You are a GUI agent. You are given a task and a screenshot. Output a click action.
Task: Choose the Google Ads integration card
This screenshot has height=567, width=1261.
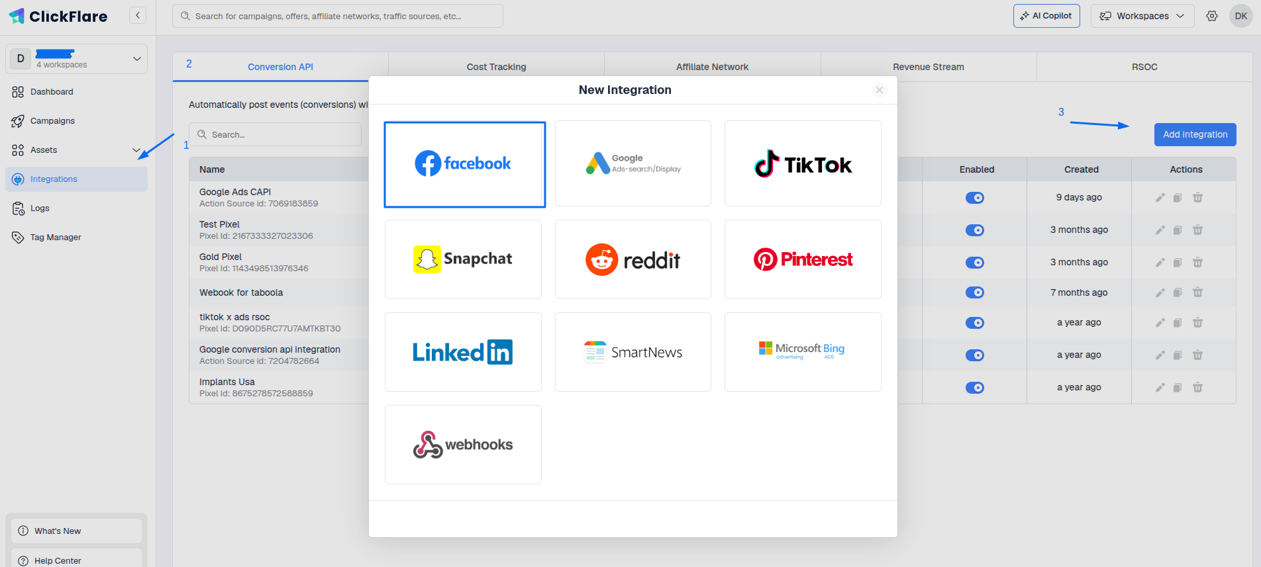click(x=633, y=163)
